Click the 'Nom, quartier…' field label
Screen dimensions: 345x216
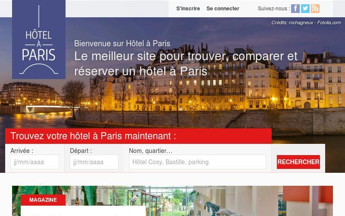tap(151, 151)
